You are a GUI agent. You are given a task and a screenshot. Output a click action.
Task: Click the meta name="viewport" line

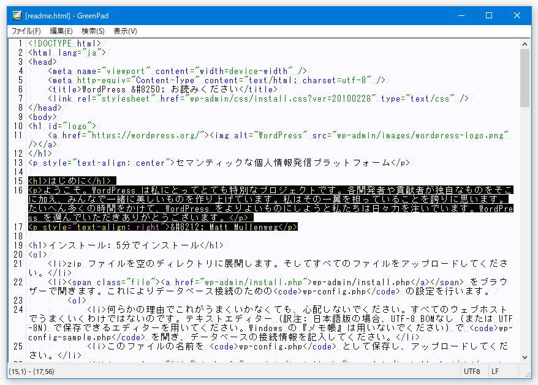pos(177,72)
